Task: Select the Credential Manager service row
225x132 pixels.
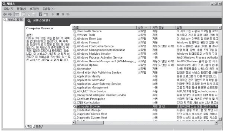Action: pyautogui.click(x=146, y=110)
